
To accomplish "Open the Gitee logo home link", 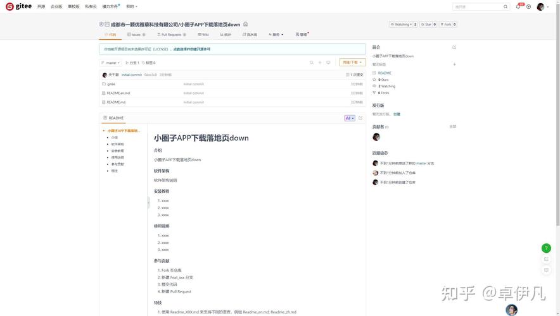I will pyautogui.click(x=18, y=6).
